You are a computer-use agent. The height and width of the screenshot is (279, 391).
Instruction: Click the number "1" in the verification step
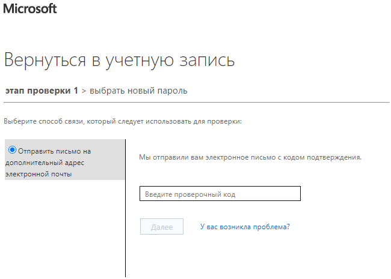[x=76, y=91]
